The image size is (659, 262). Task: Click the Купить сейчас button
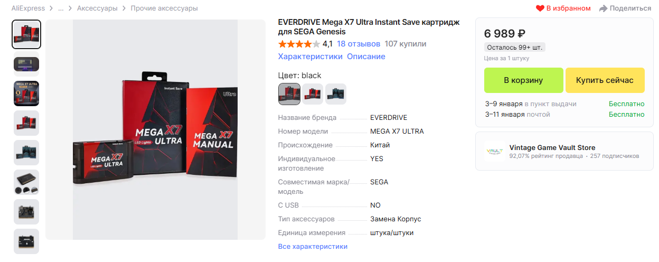[605, 80]
